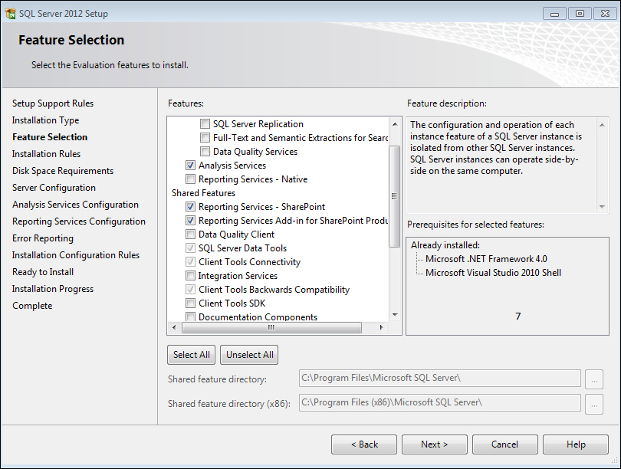Click the Analysis Services Configuration step

pos(75,205)
